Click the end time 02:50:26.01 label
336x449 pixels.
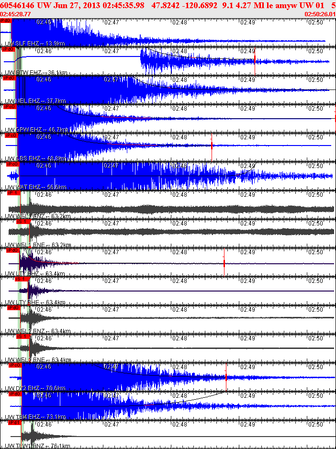coord(320,14)
